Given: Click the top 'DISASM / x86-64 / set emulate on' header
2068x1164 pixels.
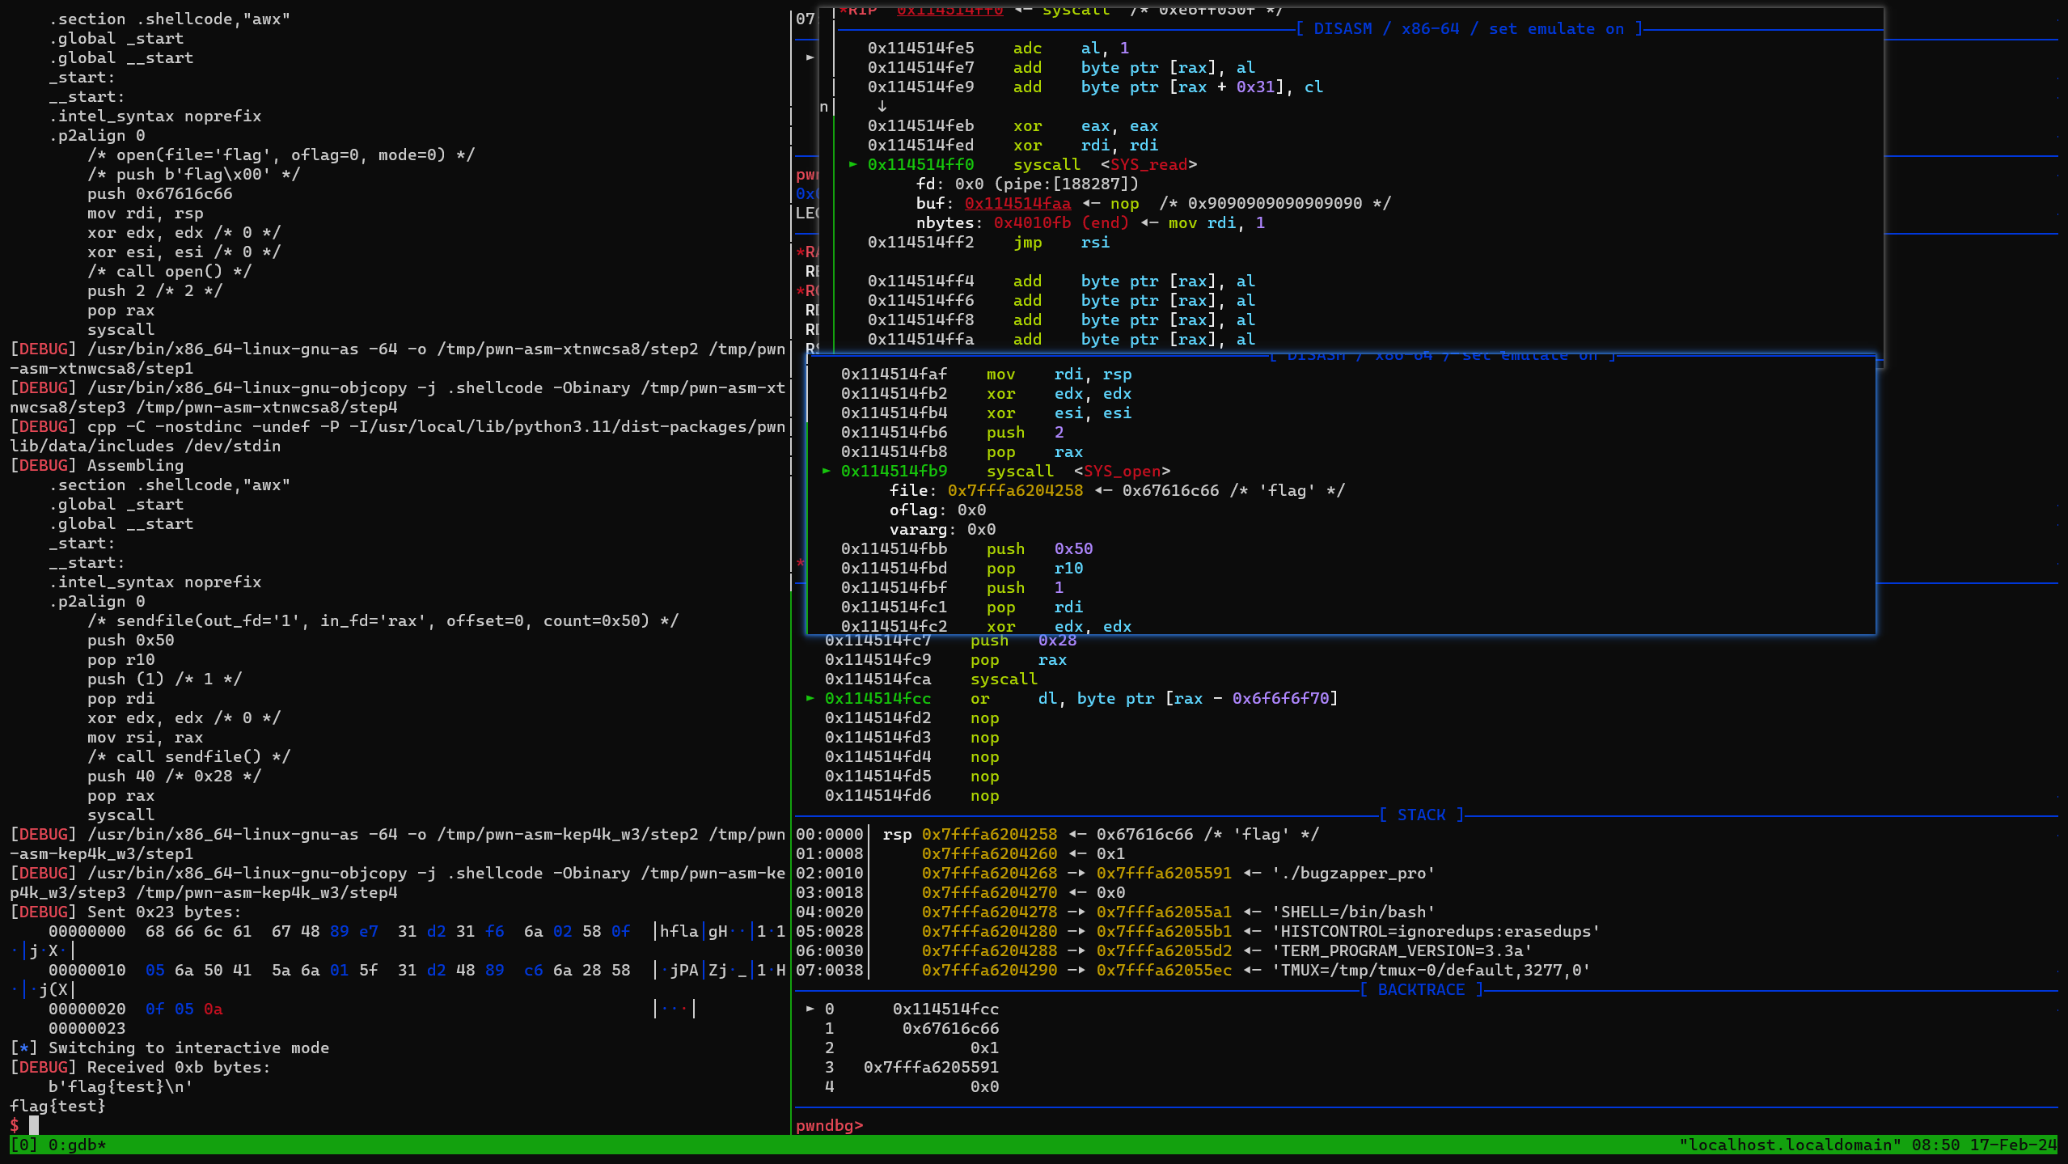Looking at the screenshot, I should [1470, 28].
